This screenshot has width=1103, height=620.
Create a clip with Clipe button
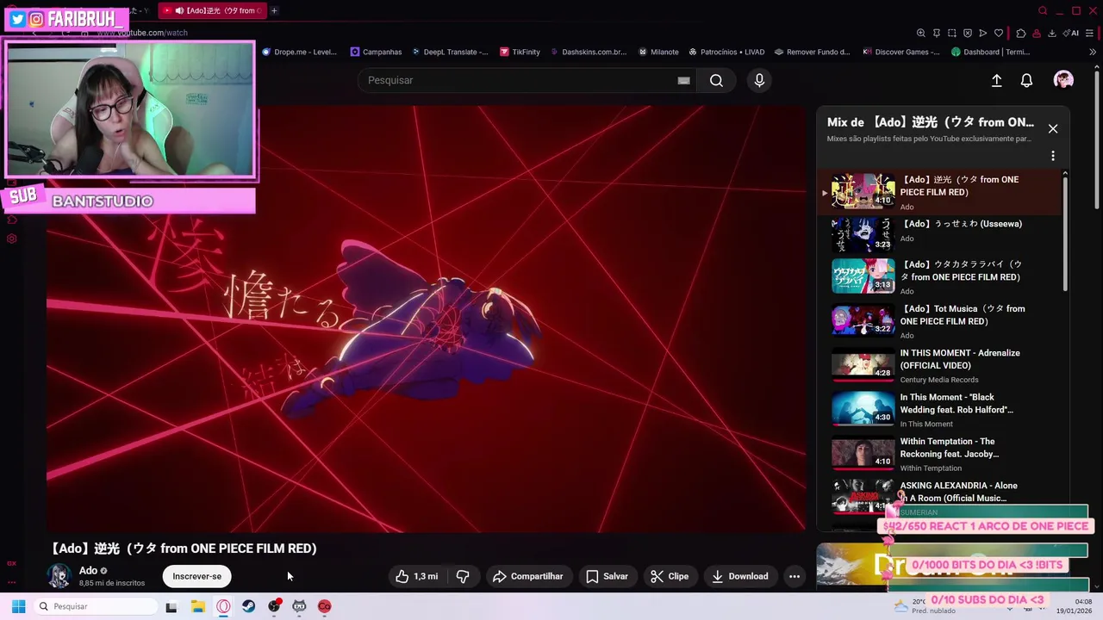tap(670, 576)
